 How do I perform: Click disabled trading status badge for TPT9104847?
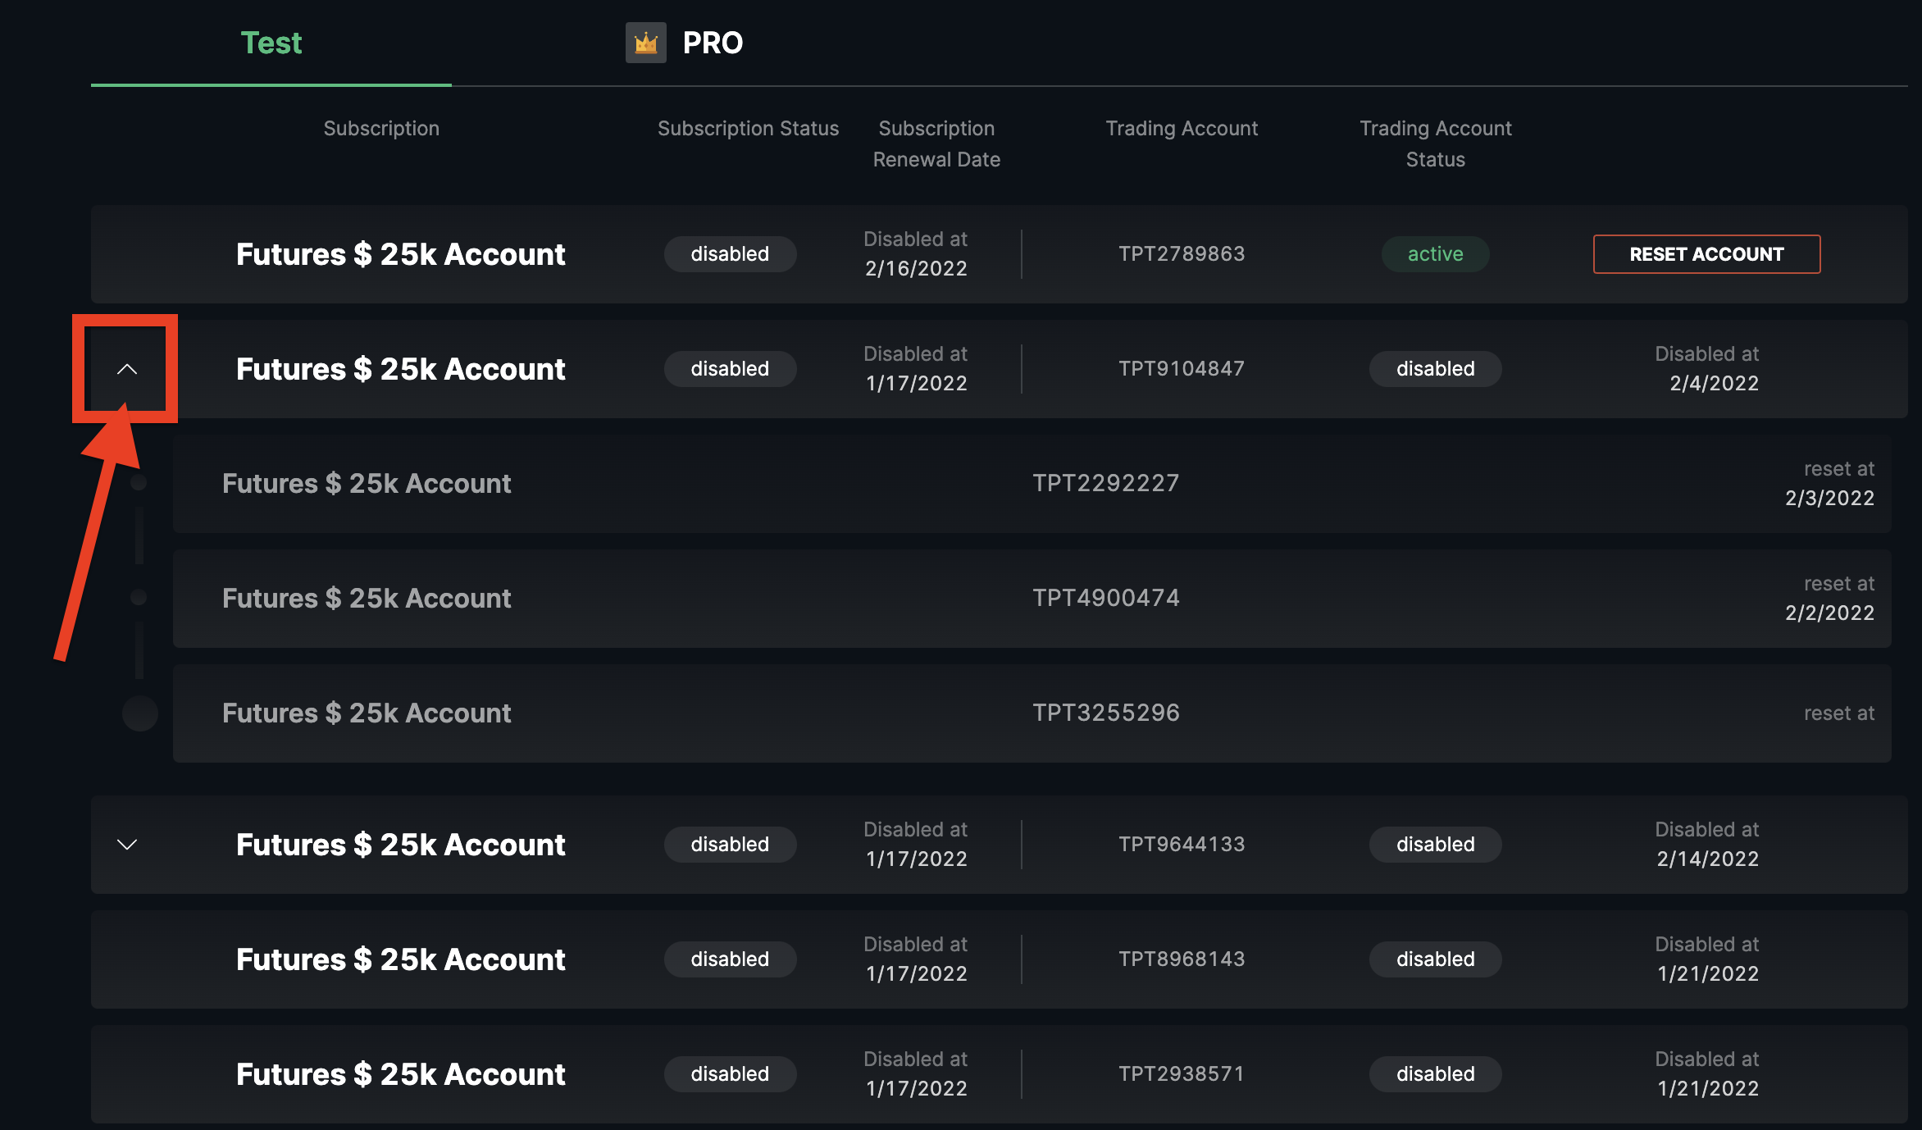point(1435,369)
